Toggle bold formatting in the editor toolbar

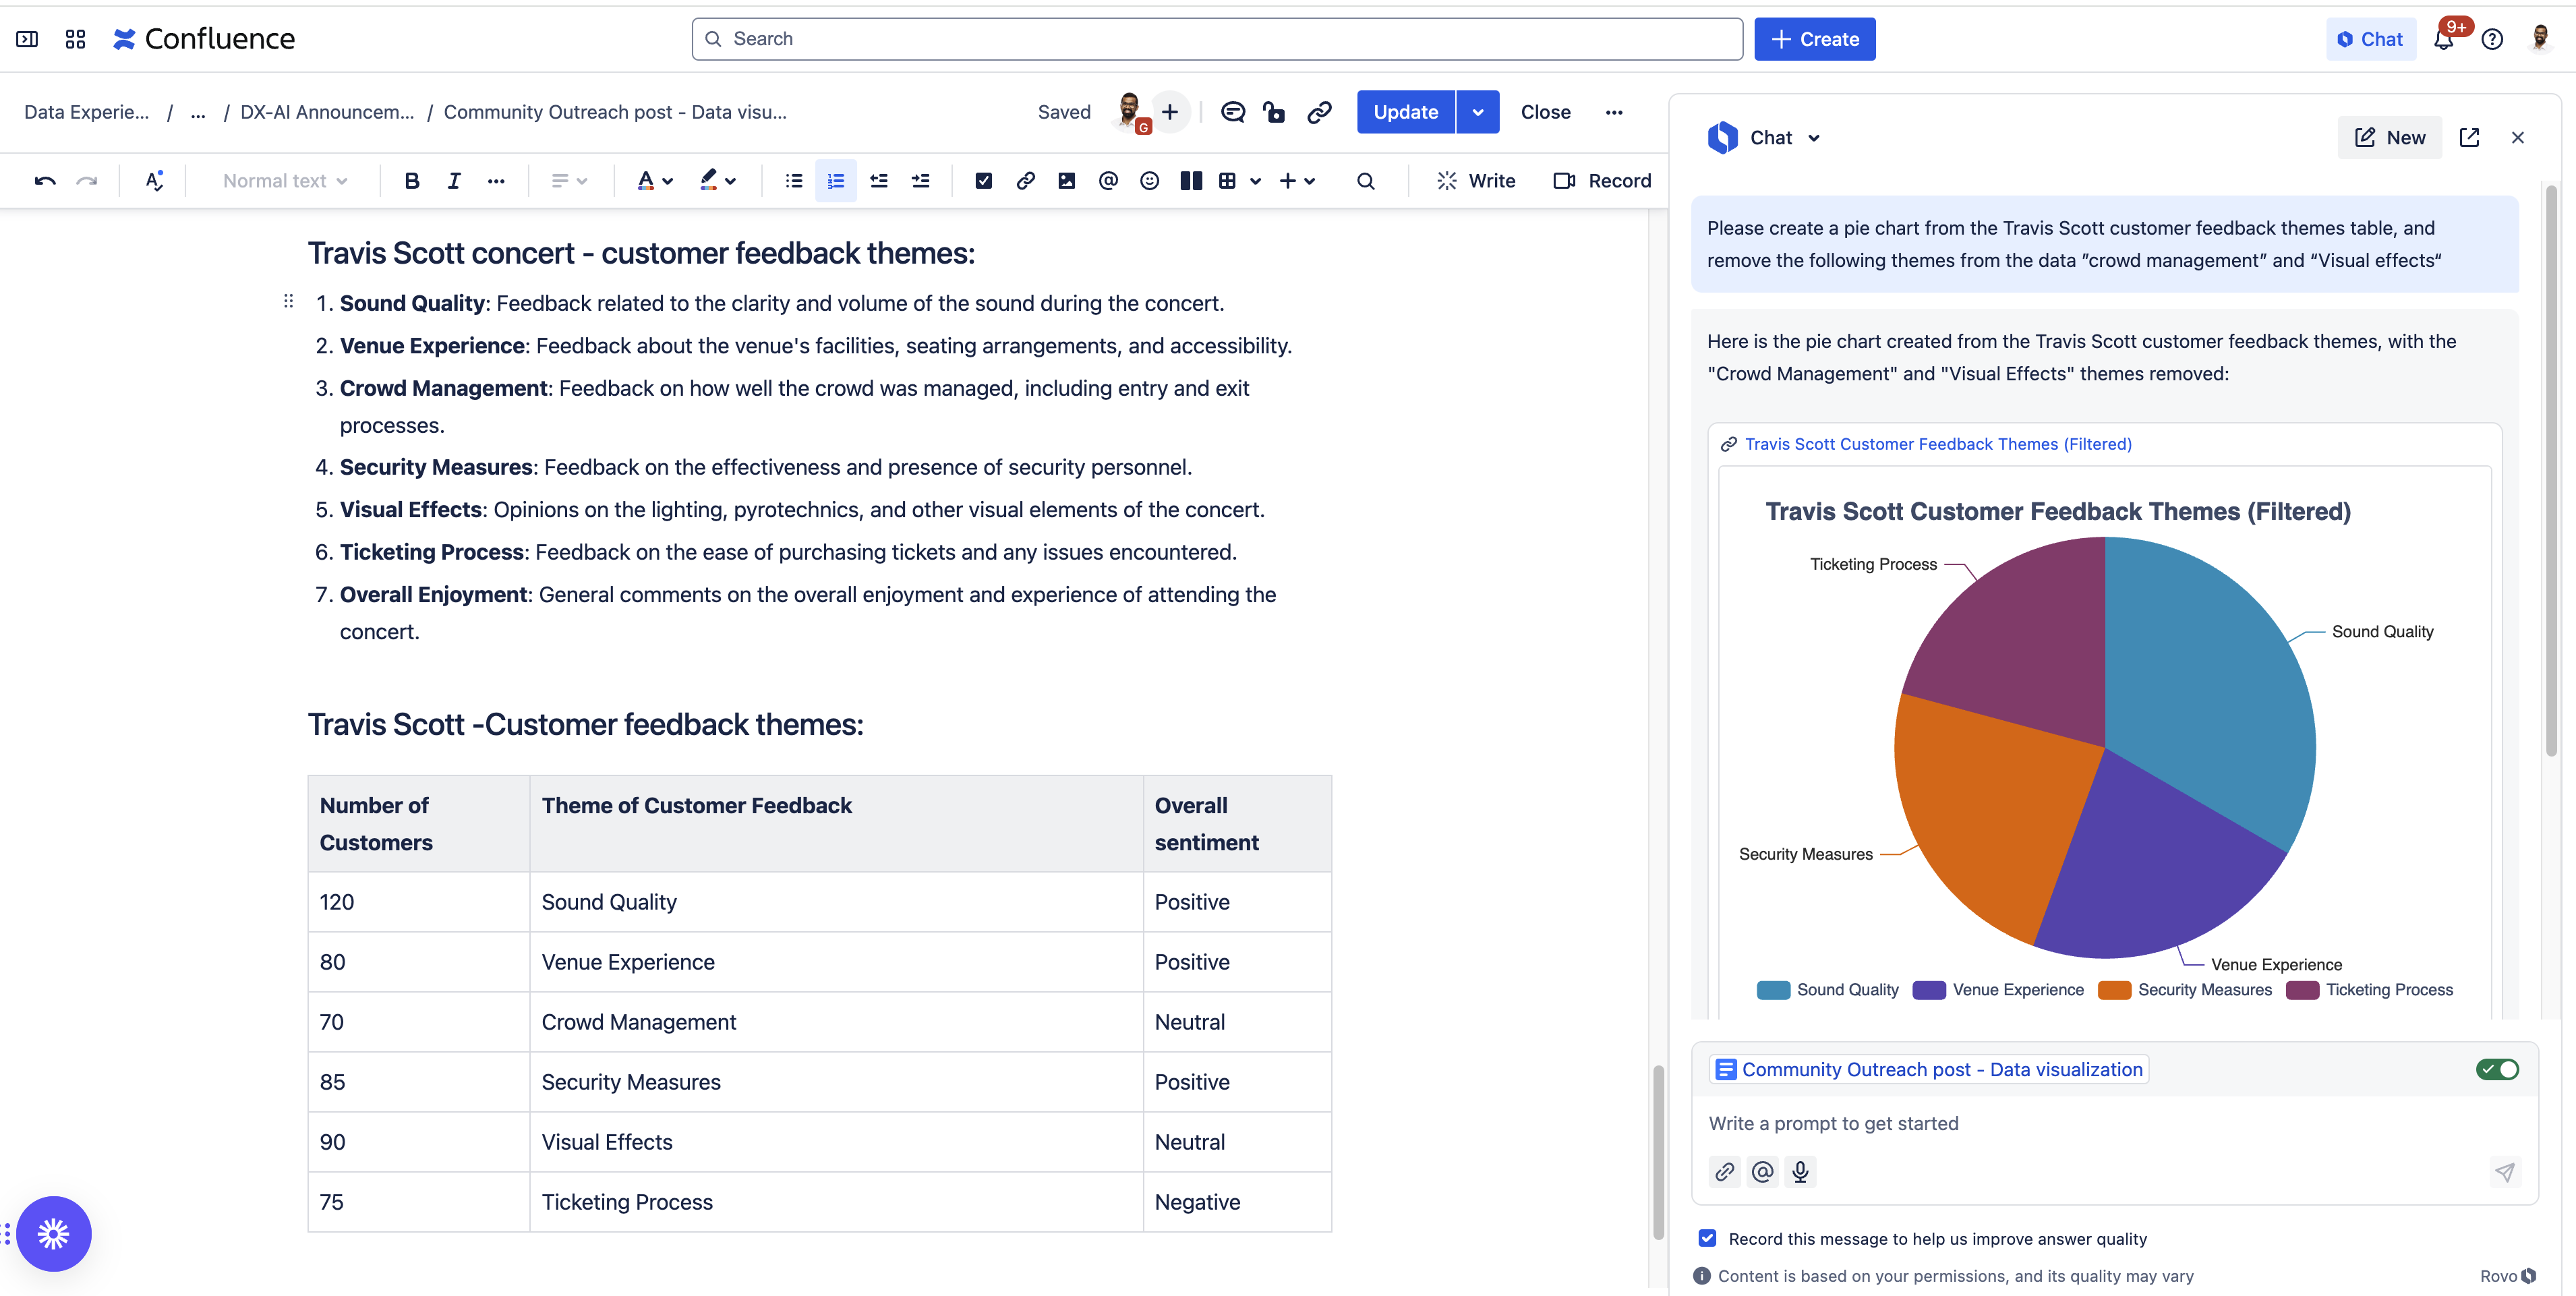411,181
